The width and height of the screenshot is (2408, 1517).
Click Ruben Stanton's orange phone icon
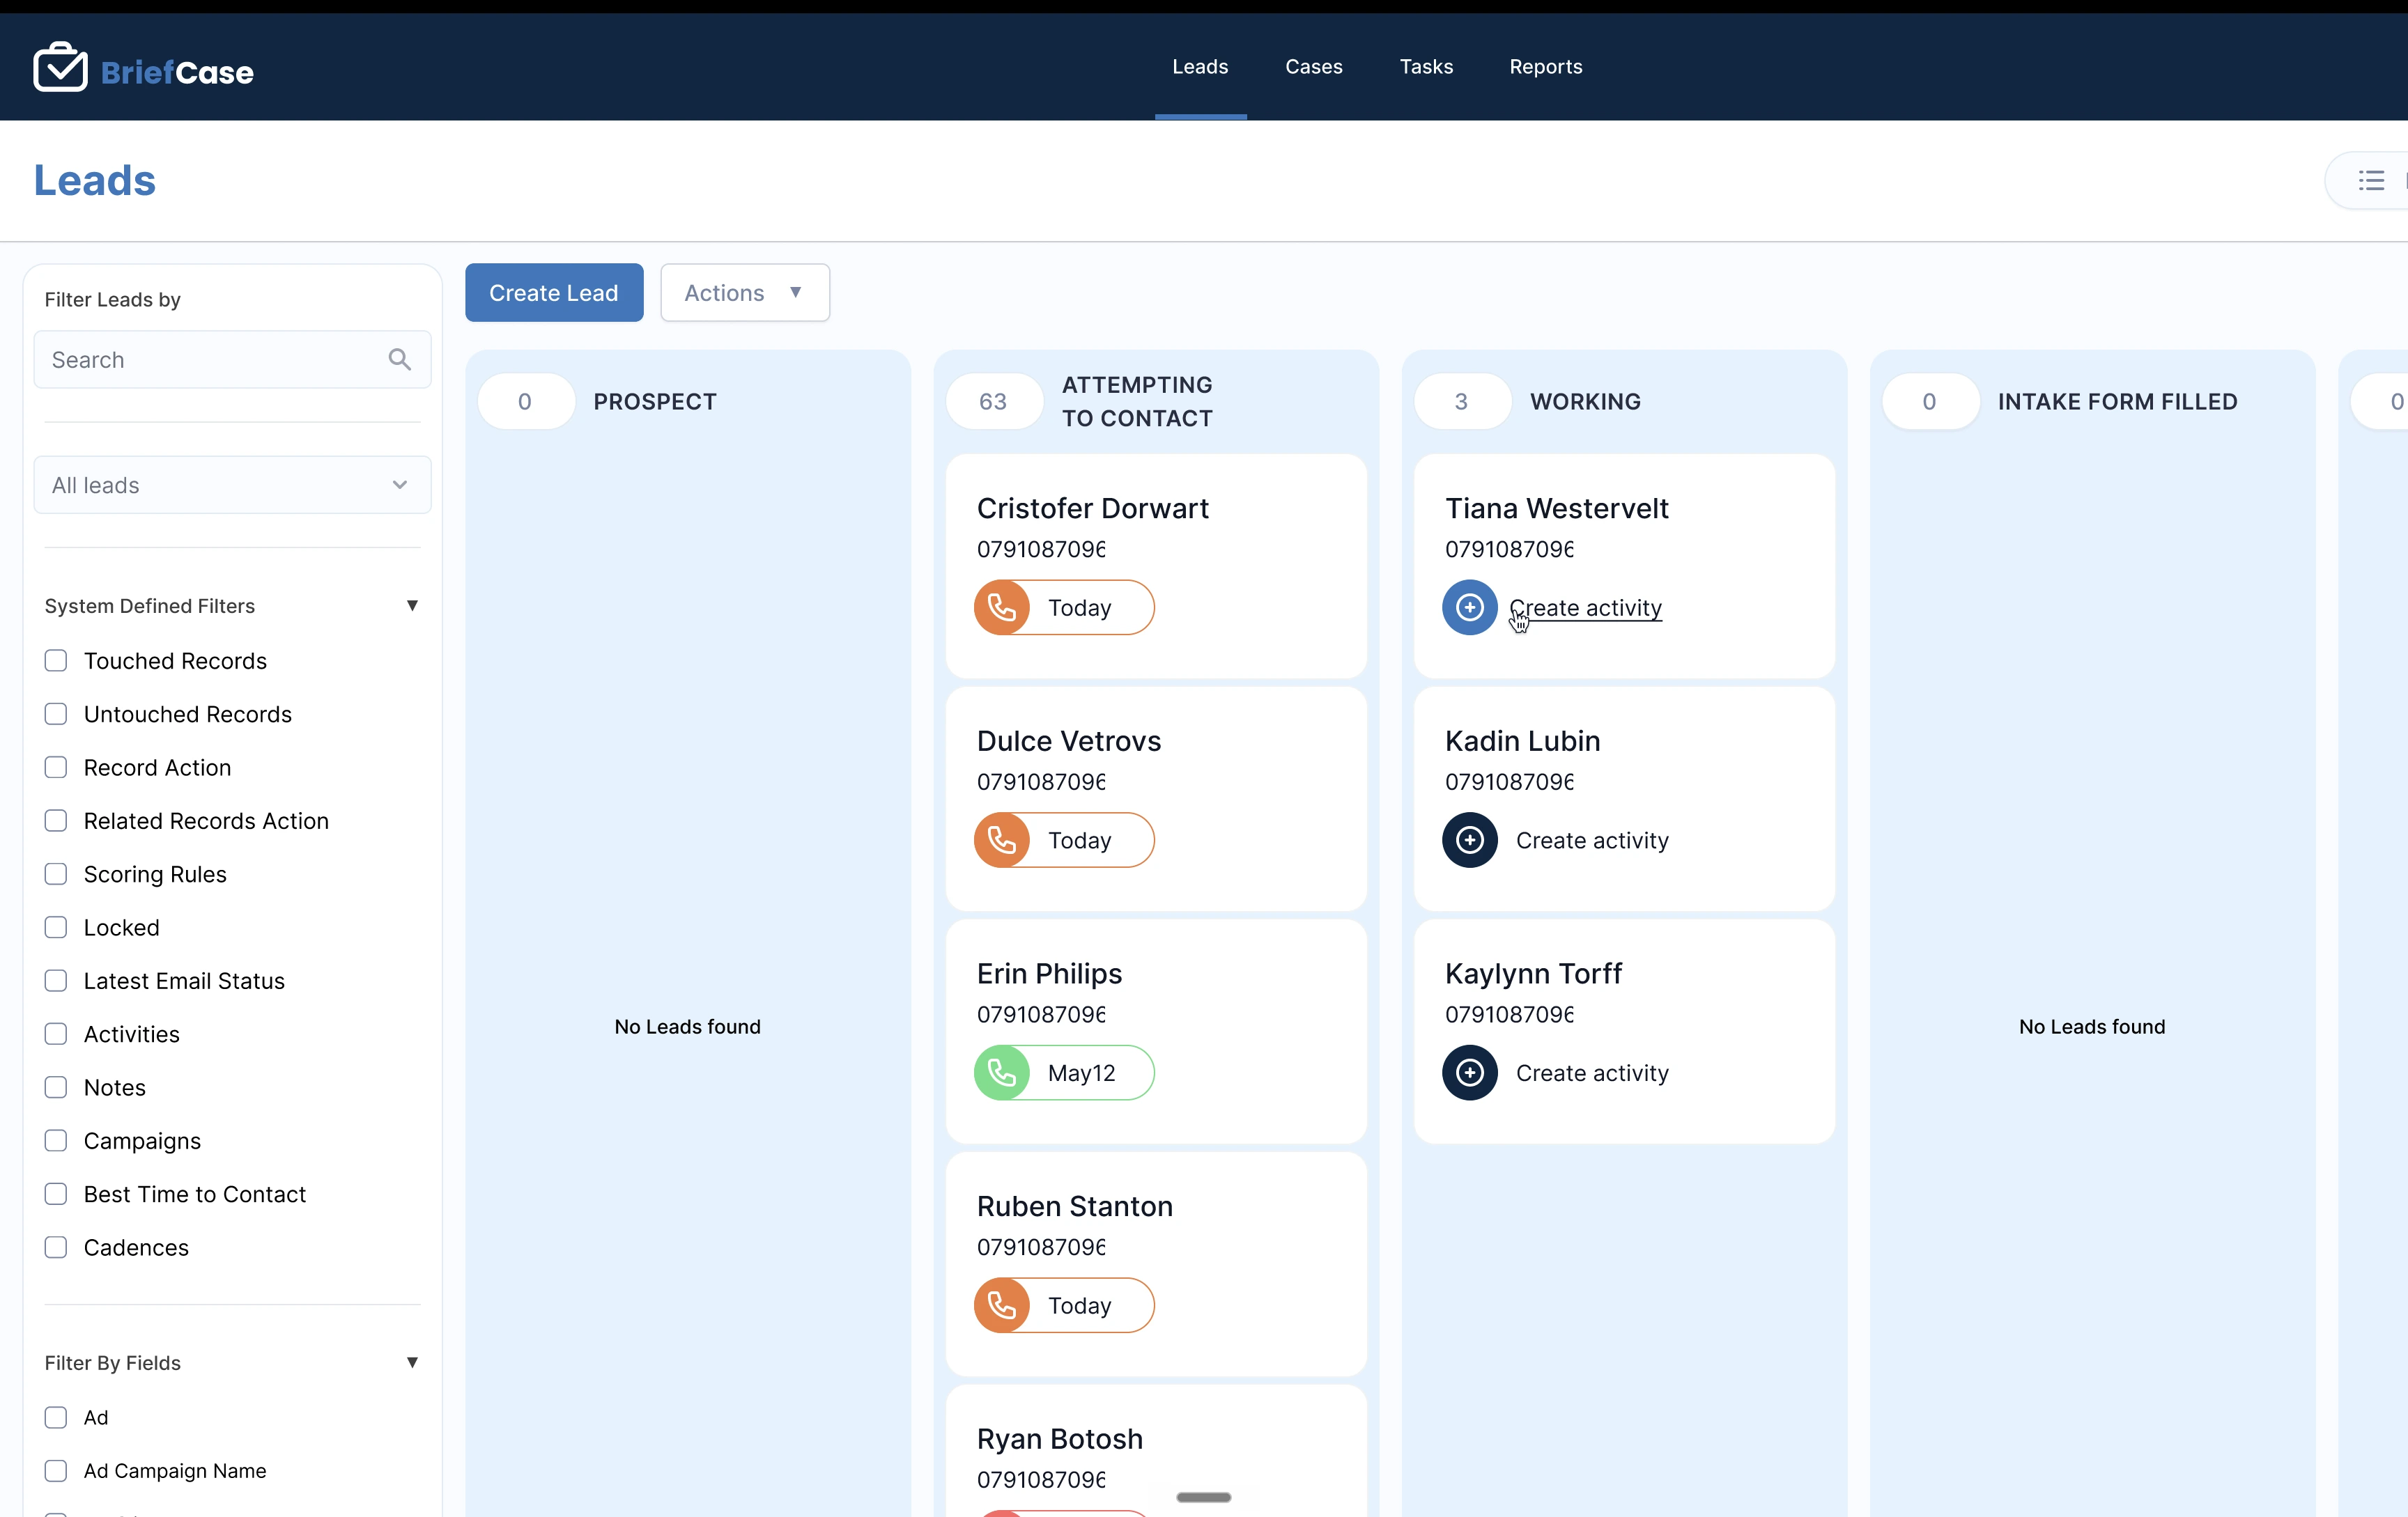point(1002,1305)
